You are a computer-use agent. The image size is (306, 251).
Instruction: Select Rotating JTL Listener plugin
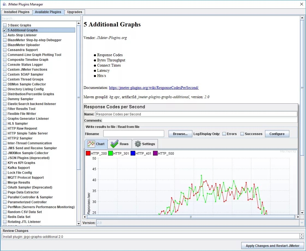(x=24, y=222)
